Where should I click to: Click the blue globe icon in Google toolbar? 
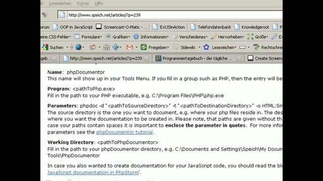coord(78,47)
